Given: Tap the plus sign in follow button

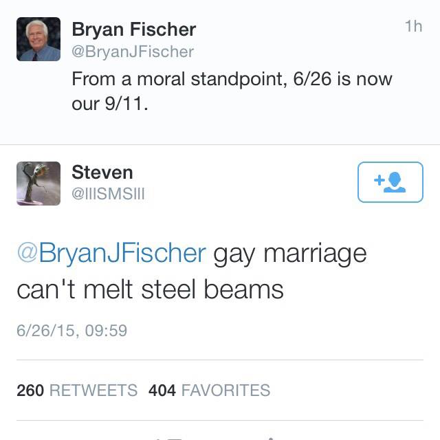Looking at the screenshot, I should pyautogui.click(x=377, y=180).
